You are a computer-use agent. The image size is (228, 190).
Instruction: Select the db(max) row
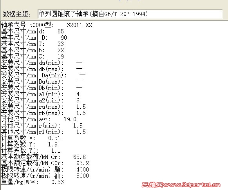pyautogui.click(x=42, y=69)
